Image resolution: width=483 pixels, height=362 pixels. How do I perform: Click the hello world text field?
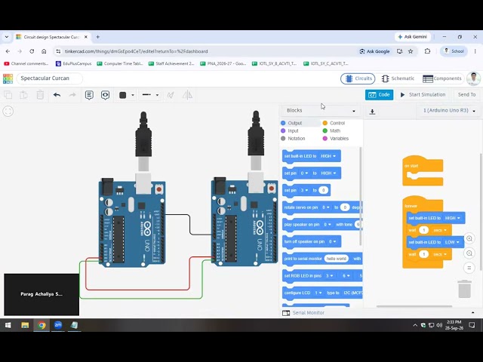tap(337, 259)
